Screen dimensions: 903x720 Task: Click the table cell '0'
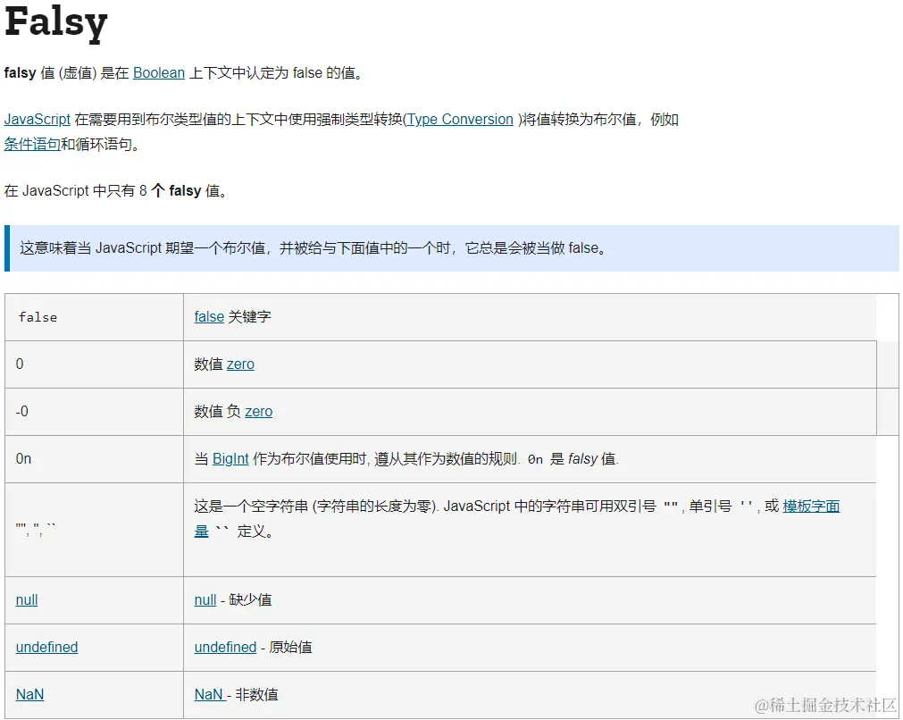[95, 364]
